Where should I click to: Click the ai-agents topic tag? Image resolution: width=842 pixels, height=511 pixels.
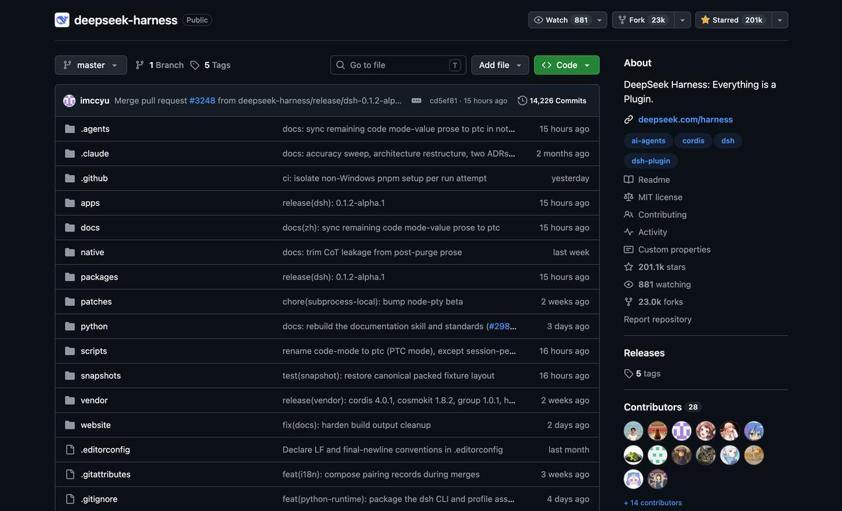coord(649,141)
